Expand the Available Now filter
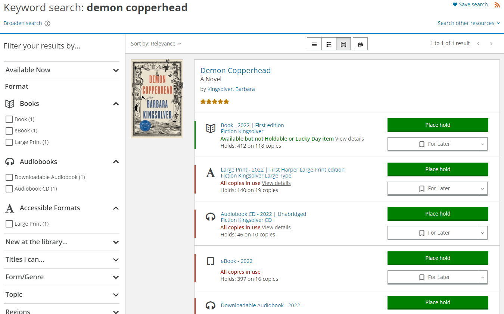 62,70
